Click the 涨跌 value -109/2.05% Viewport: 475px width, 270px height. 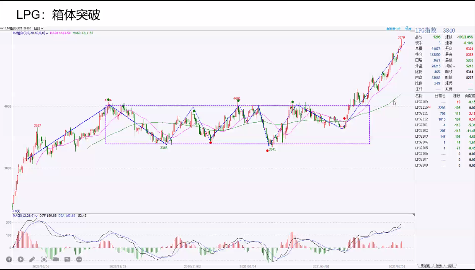pyautogui.click(x=465, y=37)
